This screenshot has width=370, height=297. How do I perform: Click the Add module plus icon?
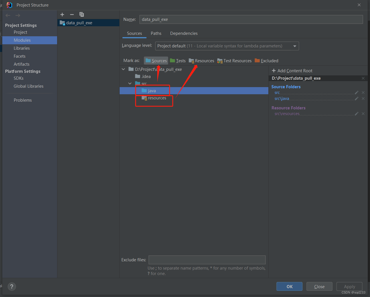62,15
